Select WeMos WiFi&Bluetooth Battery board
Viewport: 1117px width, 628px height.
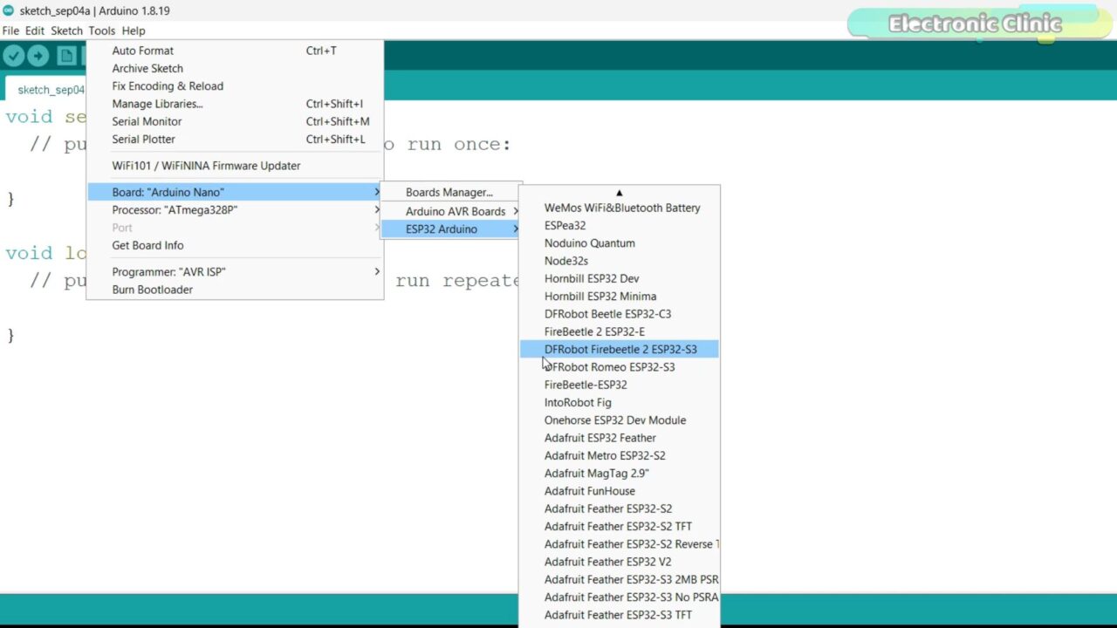pyautogui.click(x=620, y=208)
